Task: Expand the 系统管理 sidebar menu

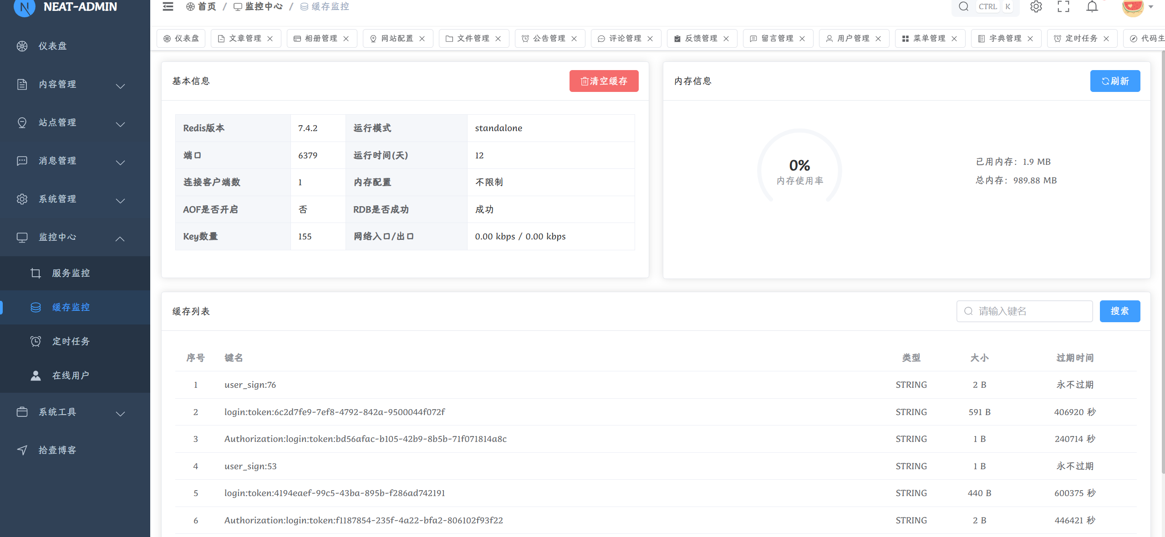Action: tap(75, 199)
